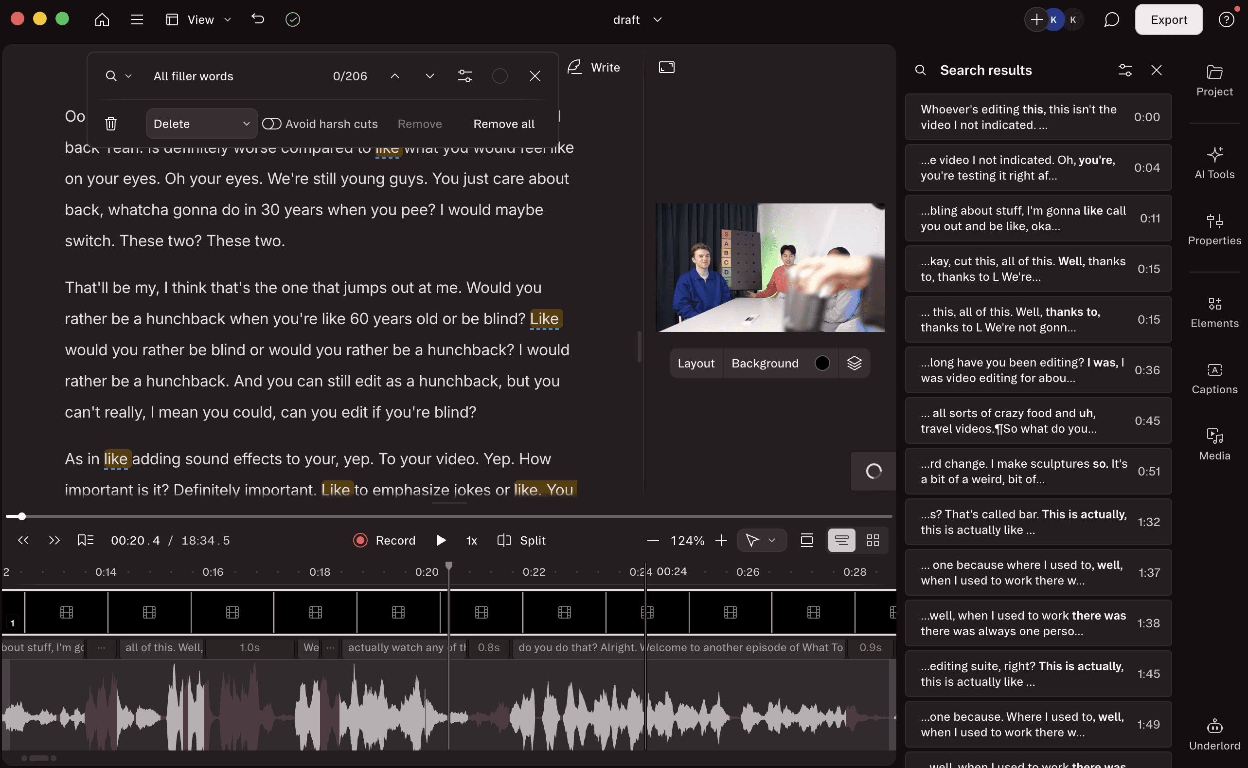Toggle fullscreen video preview
Screen dimensions: 1248x768
pos(666,67)
